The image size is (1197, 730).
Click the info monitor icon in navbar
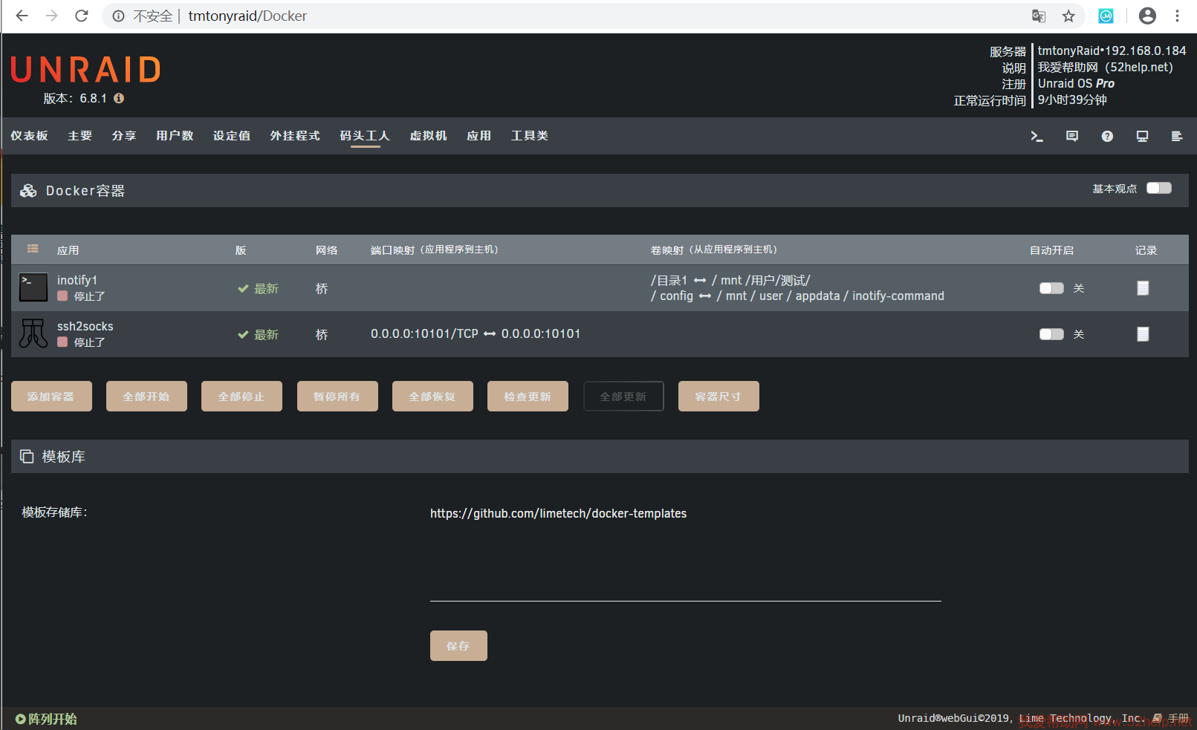1142,136
